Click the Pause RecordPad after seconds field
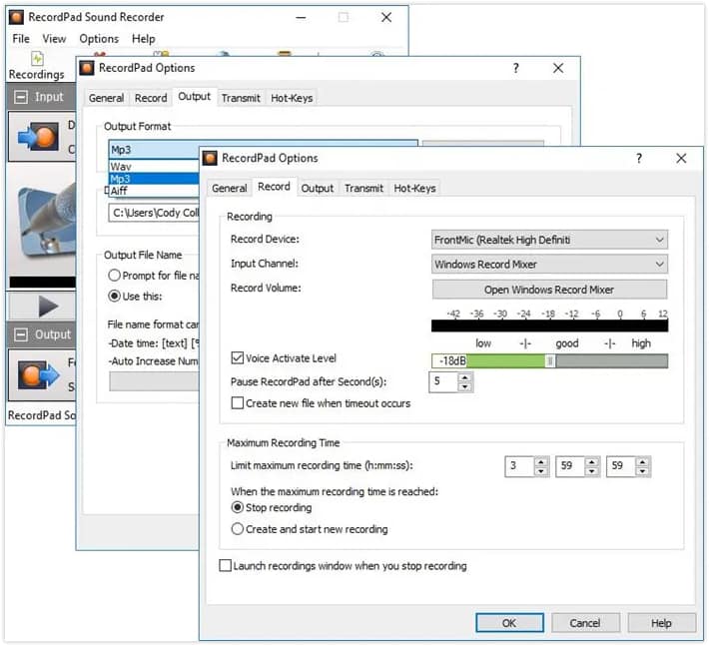 (442, 381)
